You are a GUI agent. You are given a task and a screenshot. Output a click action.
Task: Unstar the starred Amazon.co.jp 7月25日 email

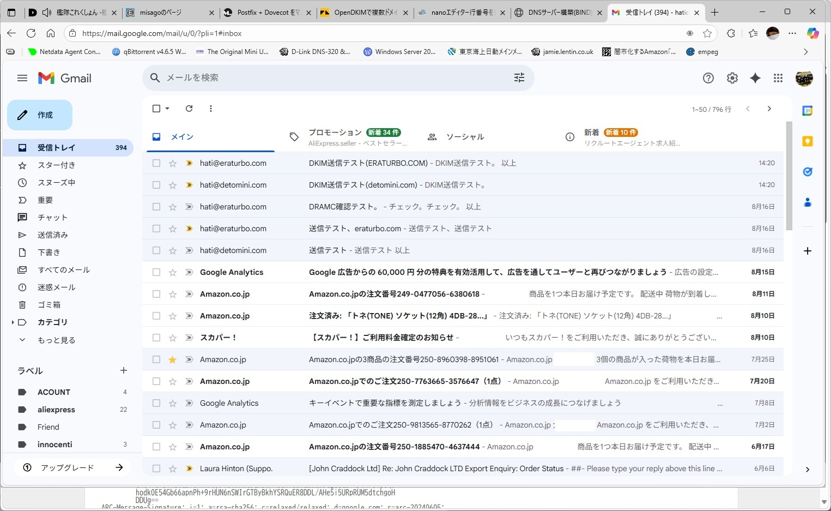(173, 359)
